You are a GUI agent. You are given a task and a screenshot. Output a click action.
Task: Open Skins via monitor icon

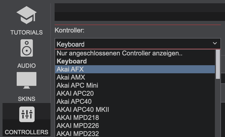(x=27, y=80)
